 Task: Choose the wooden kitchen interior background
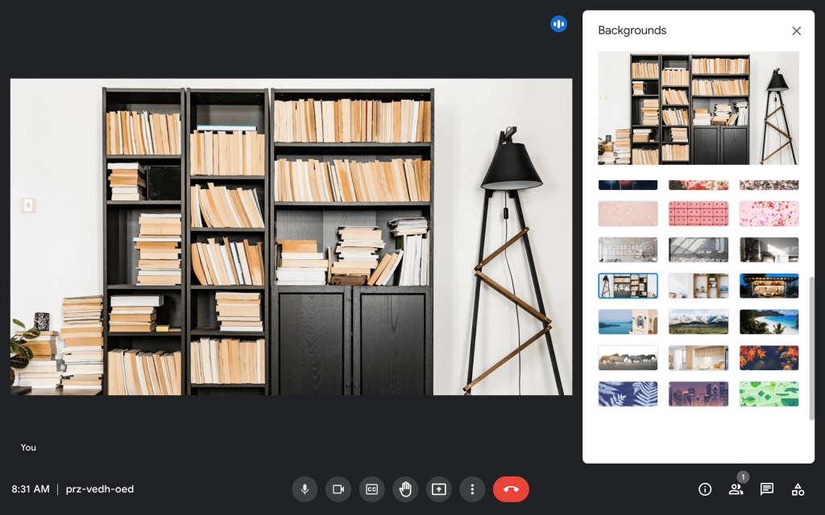click(699, 358)
